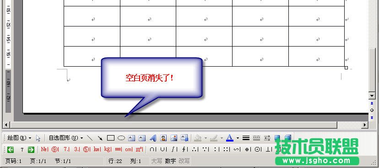Viewport: 379px width, 168px height.
Task: Select the Arrow drawing tool
Action: pyautogui.click(x=100, y=138)
